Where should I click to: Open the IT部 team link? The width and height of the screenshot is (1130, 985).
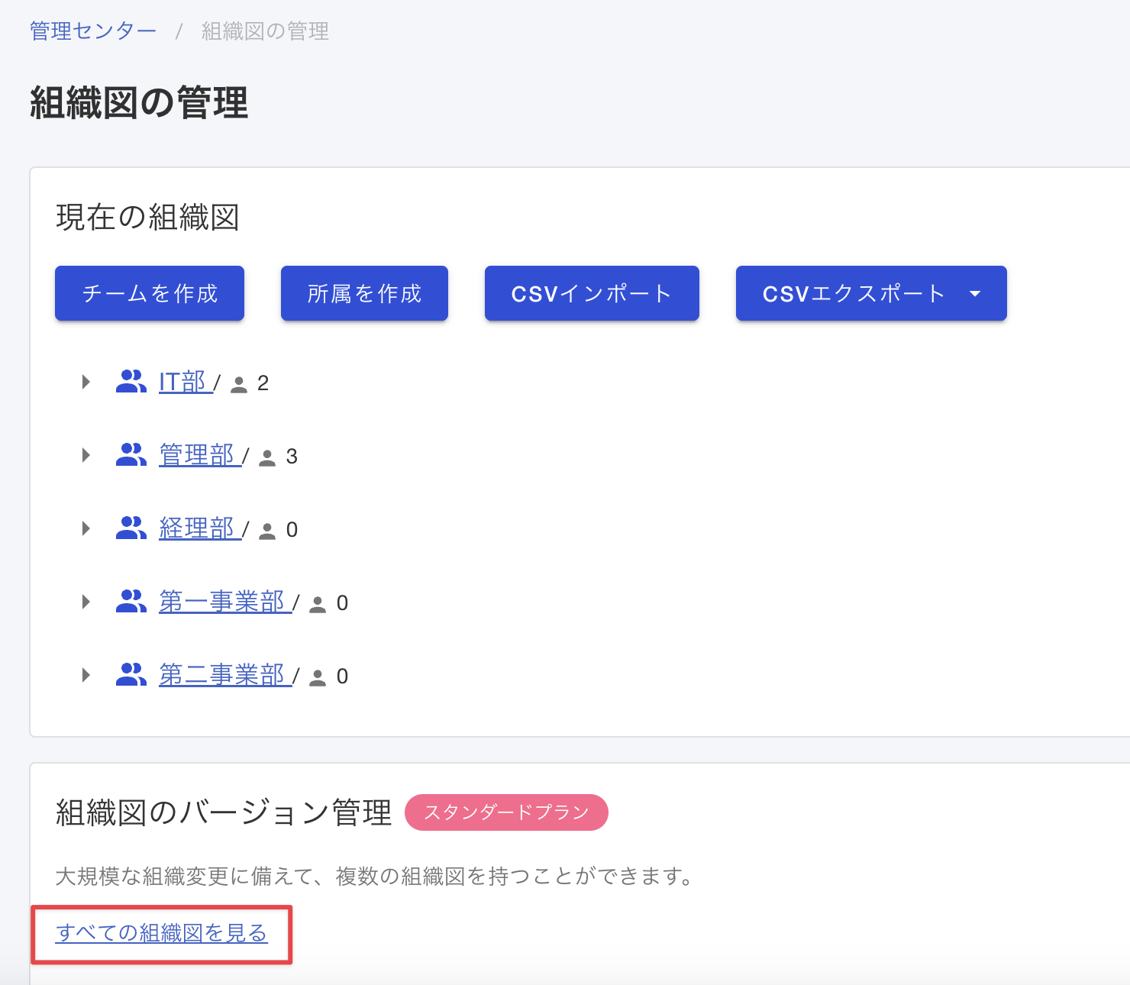(184, 382)
